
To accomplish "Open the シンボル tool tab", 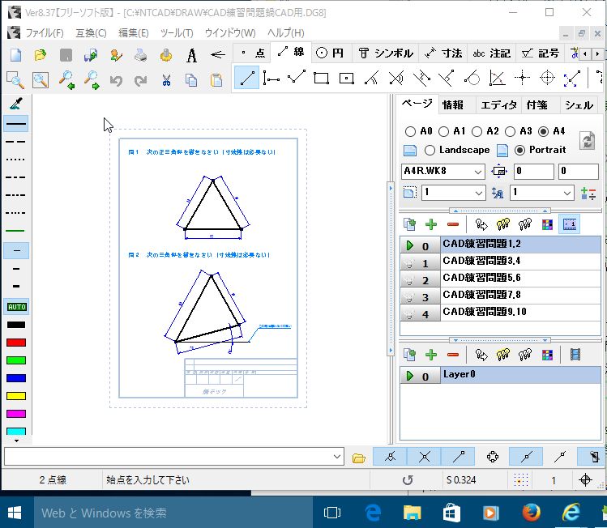I will 386,53.
